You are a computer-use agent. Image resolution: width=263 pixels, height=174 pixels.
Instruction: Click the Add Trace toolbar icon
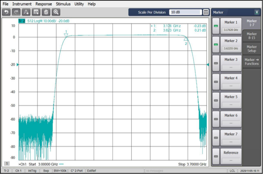click(x=26, y=12)
